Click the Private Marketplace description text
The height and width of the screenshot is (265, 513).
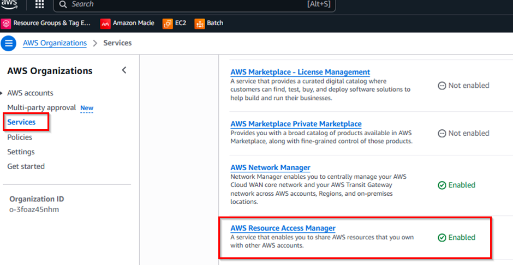(321, 137)
